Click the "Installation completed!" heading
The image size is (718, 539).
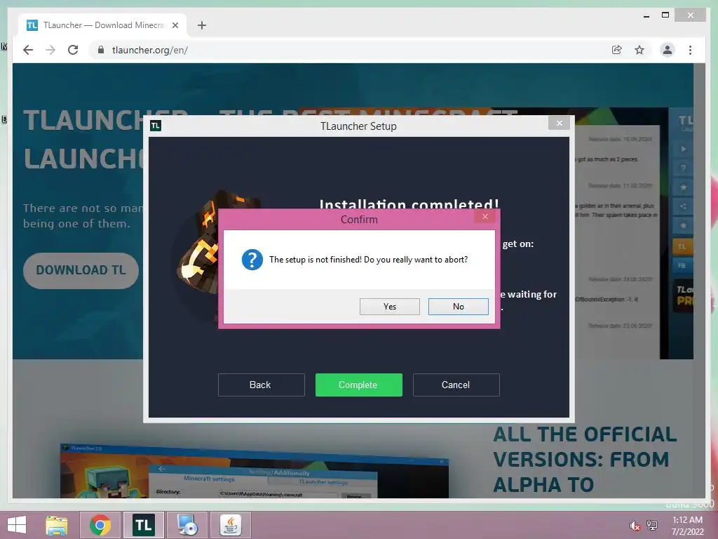(409, 204)
